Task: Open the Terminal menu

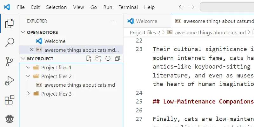Action: point(128,7)
